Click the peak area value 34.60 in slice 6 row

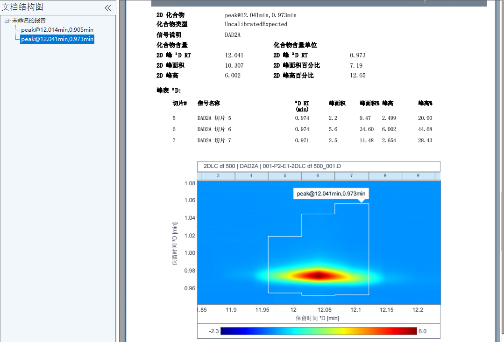tap(366, 129)
